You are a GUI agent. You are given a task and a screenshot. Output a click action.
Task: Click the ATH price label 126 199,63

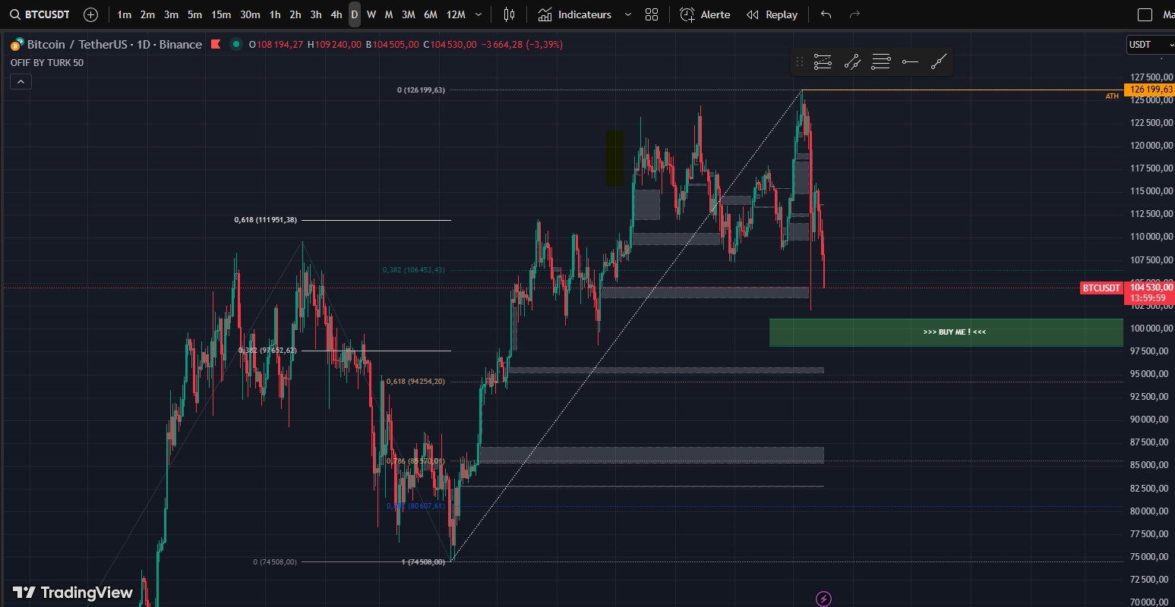(x=1151, y=90)
